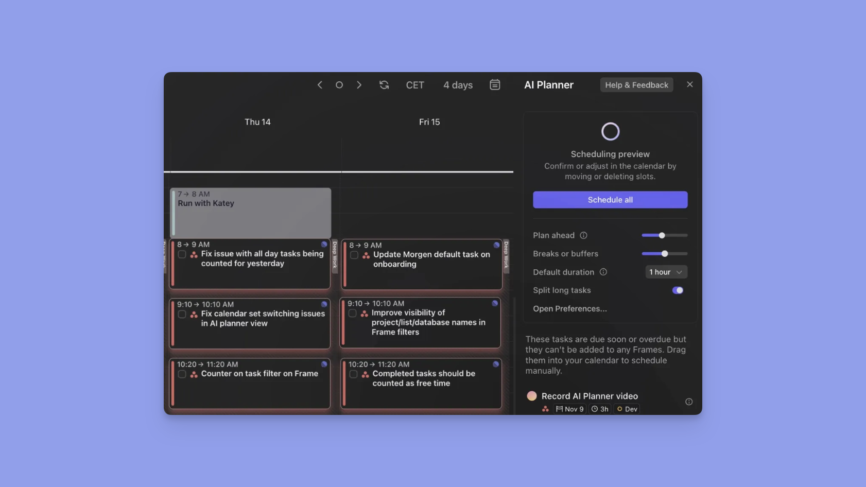The width and height of the screenshot is (866, 487).
Task: Adjust the Breaks or buffers slider
Action: point(665,254)
